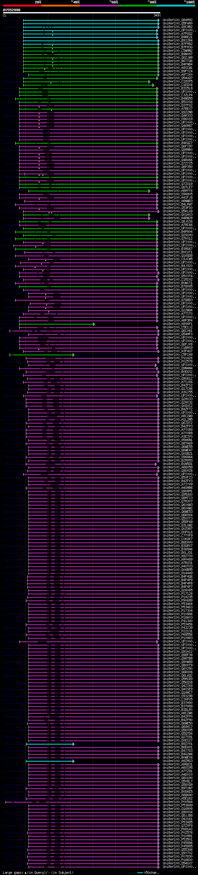198x875 pixels.
Task: Click hit UniRef100_A3F4U7
Action: point(178,351)
